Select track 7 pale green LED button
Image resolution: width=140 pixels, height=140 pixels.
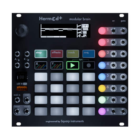click(x=102, y=100)
